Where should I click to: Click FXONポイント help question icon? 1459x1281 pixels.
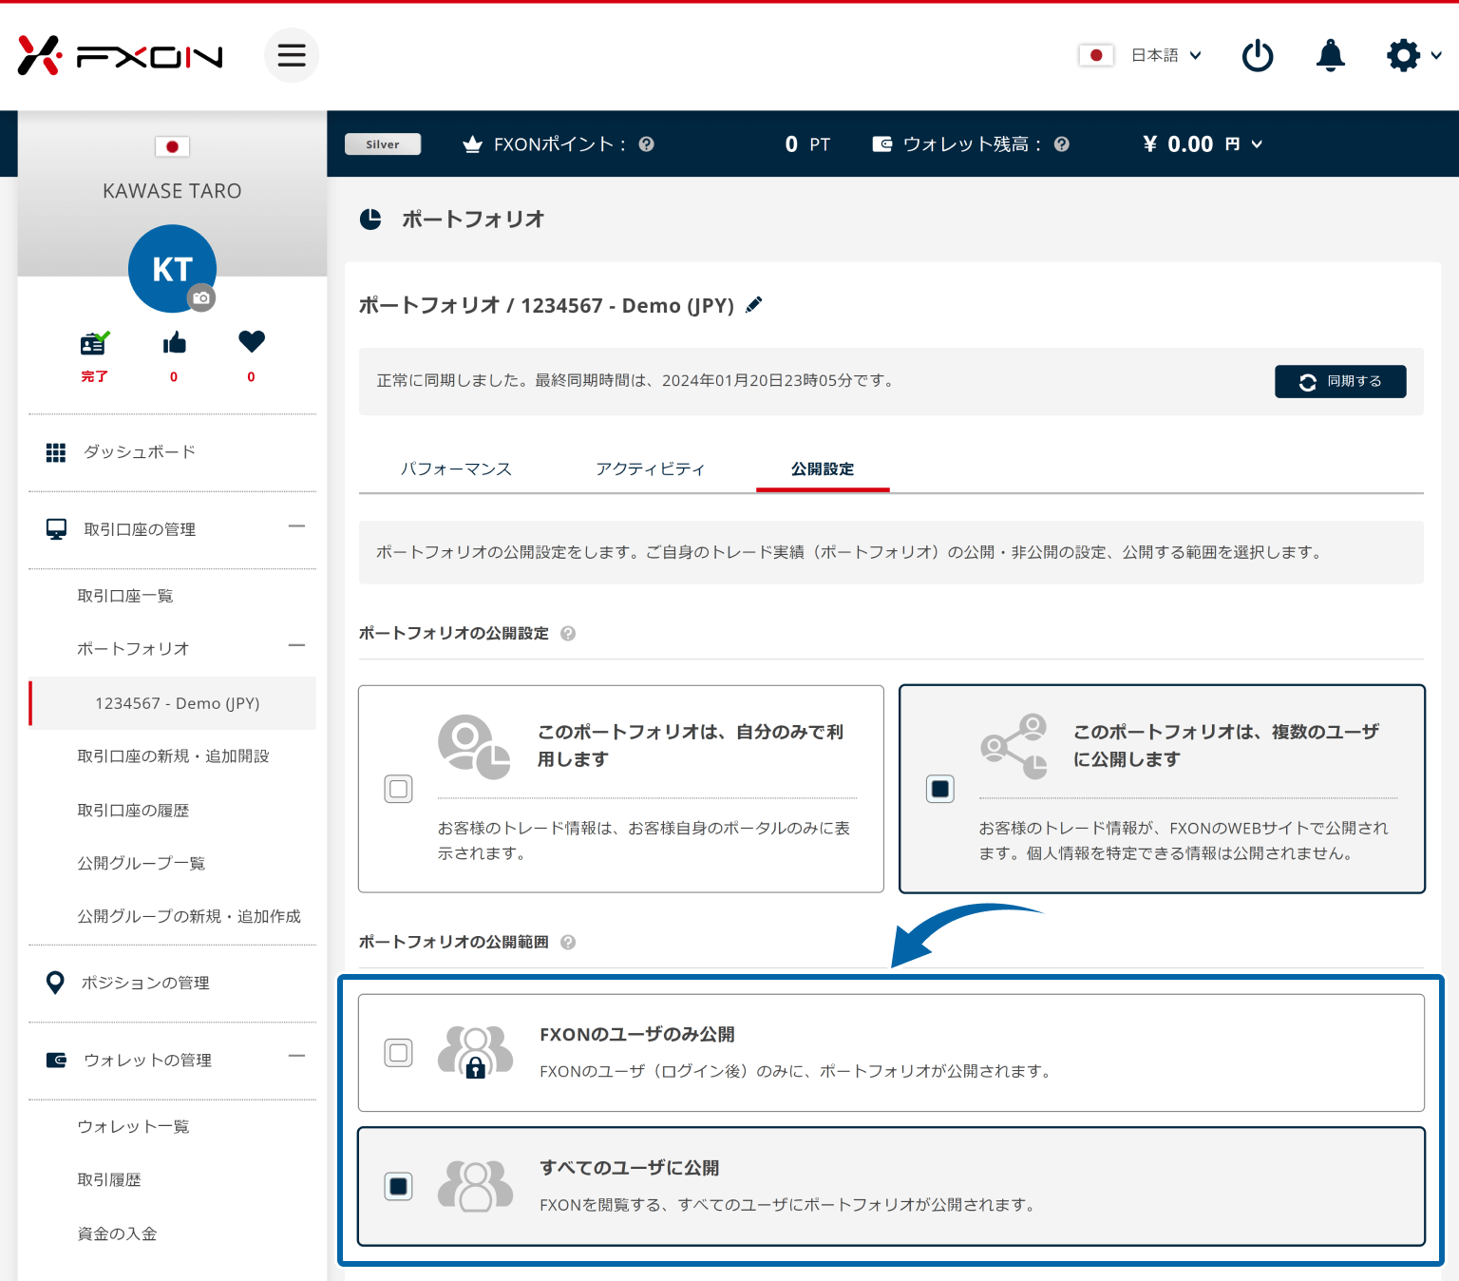pos(647,144)
